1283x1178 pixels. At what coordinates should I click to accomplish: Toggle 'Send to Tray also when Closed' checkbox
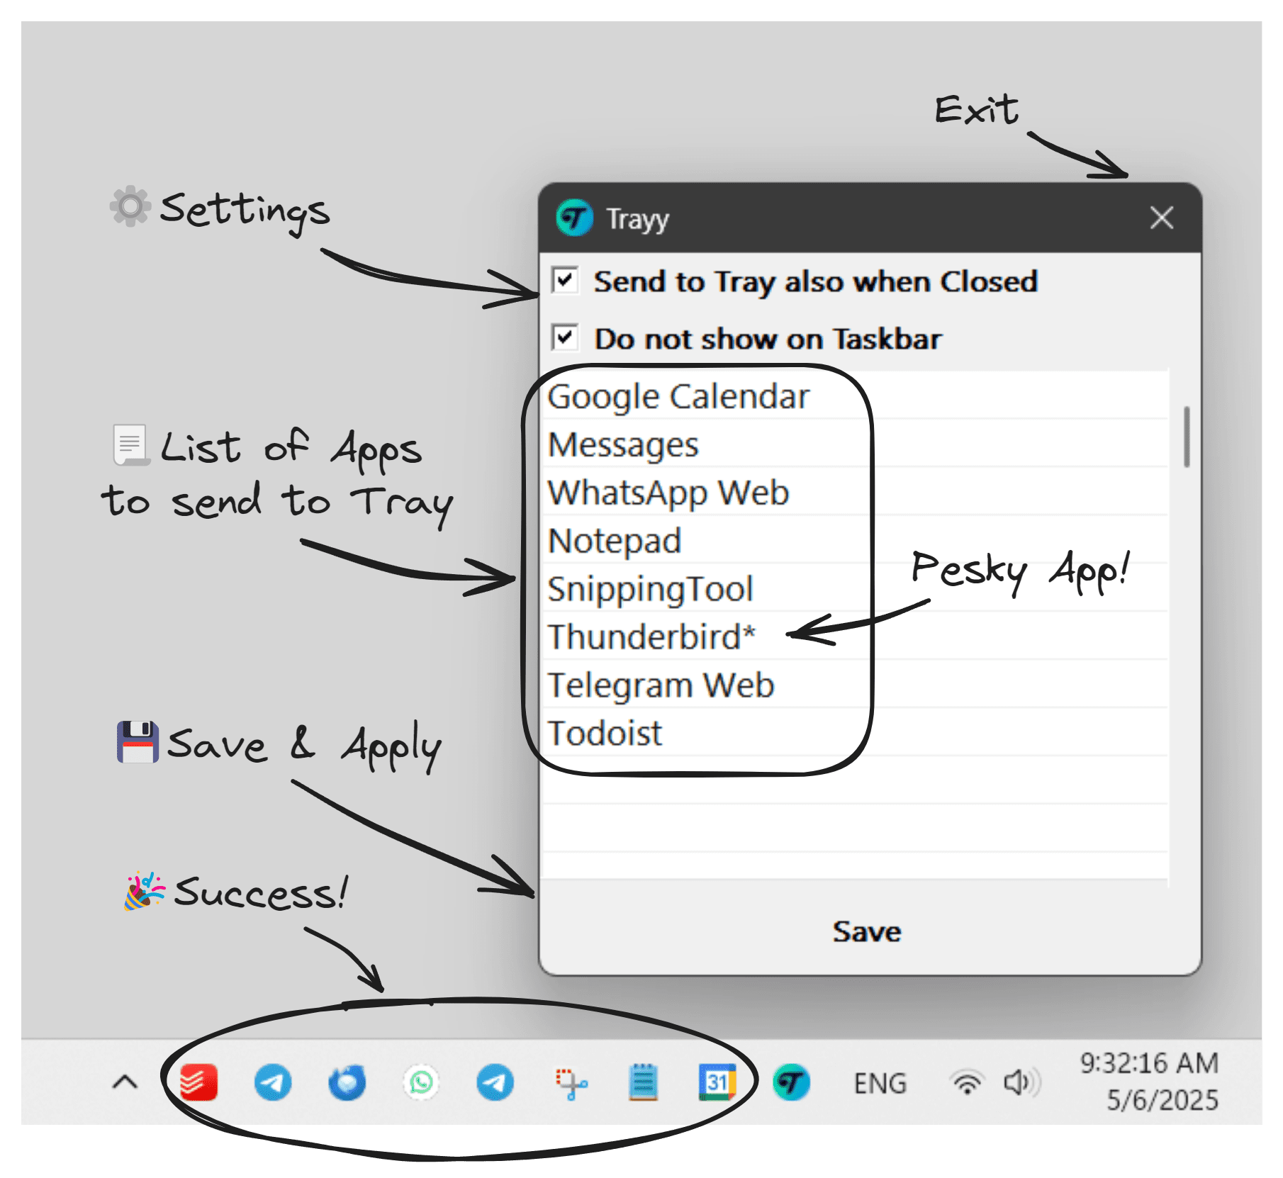[565, 281]
